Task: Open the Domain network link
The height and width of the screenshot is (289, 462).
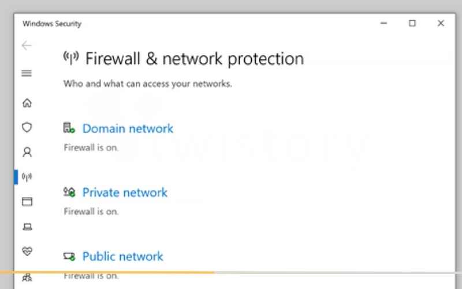Action: tap(128, 128)
